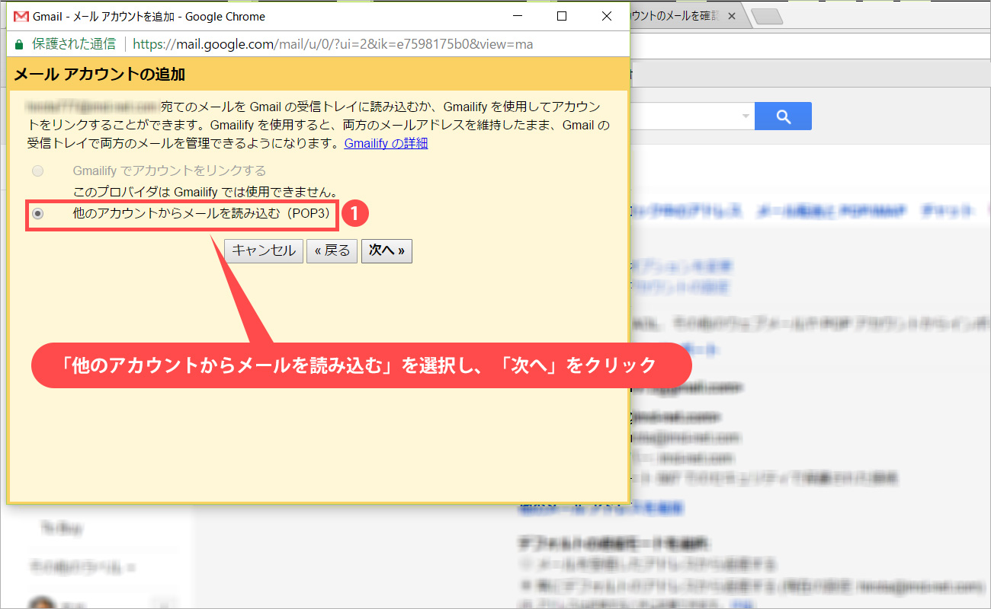Click the blue search magnifier button in Gmail
Viewport: 991px width, 609px height.
tap(783, 116)
